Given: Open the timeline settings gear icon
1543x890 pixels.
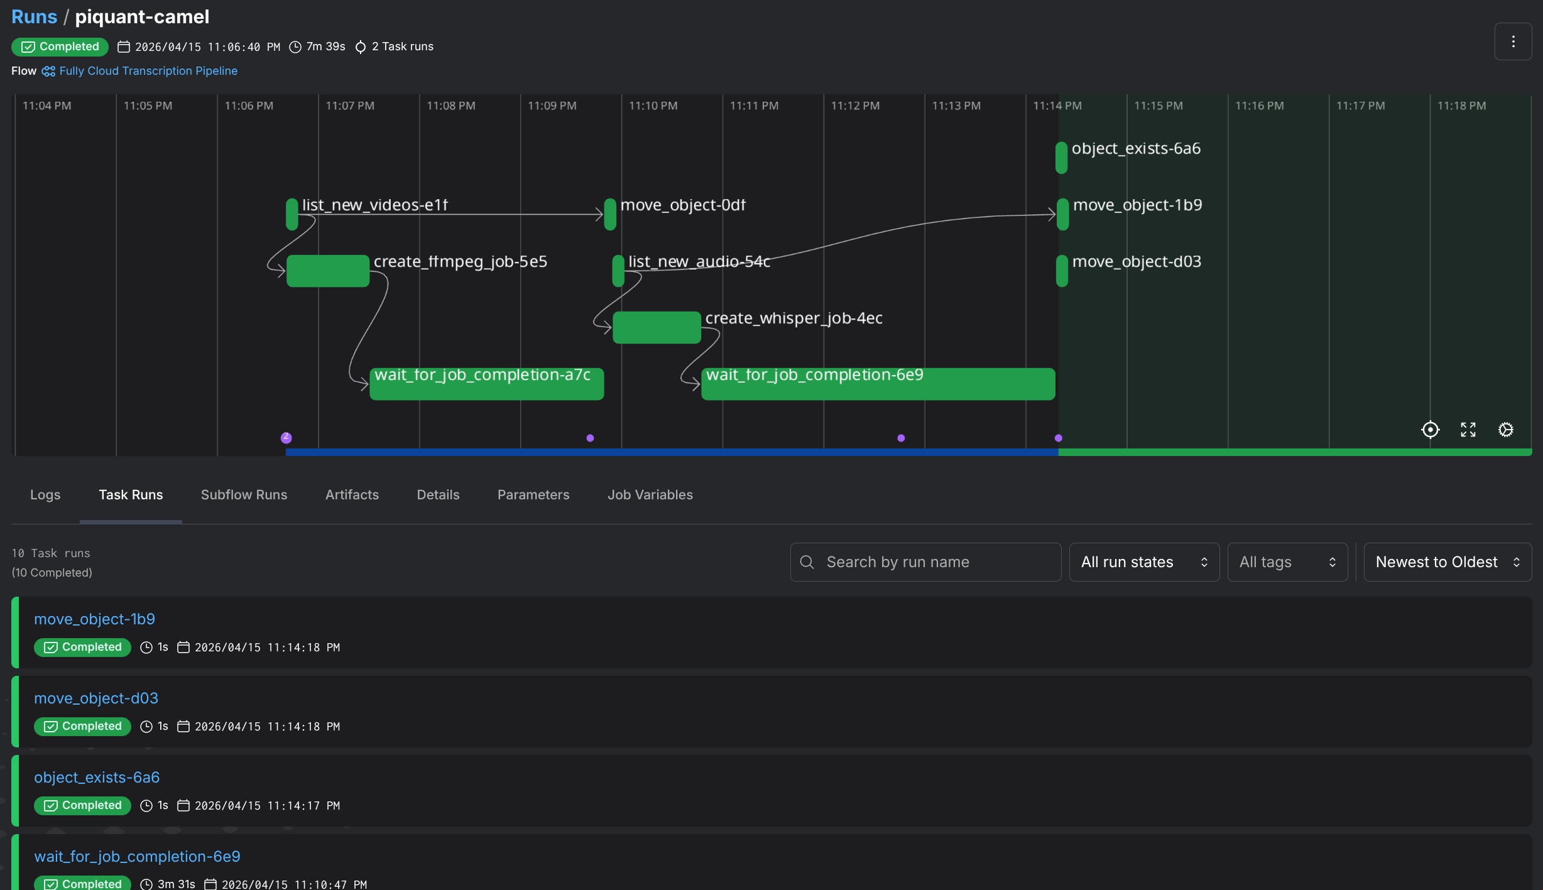Looking at the screenshot, I should coord(1505,430).
